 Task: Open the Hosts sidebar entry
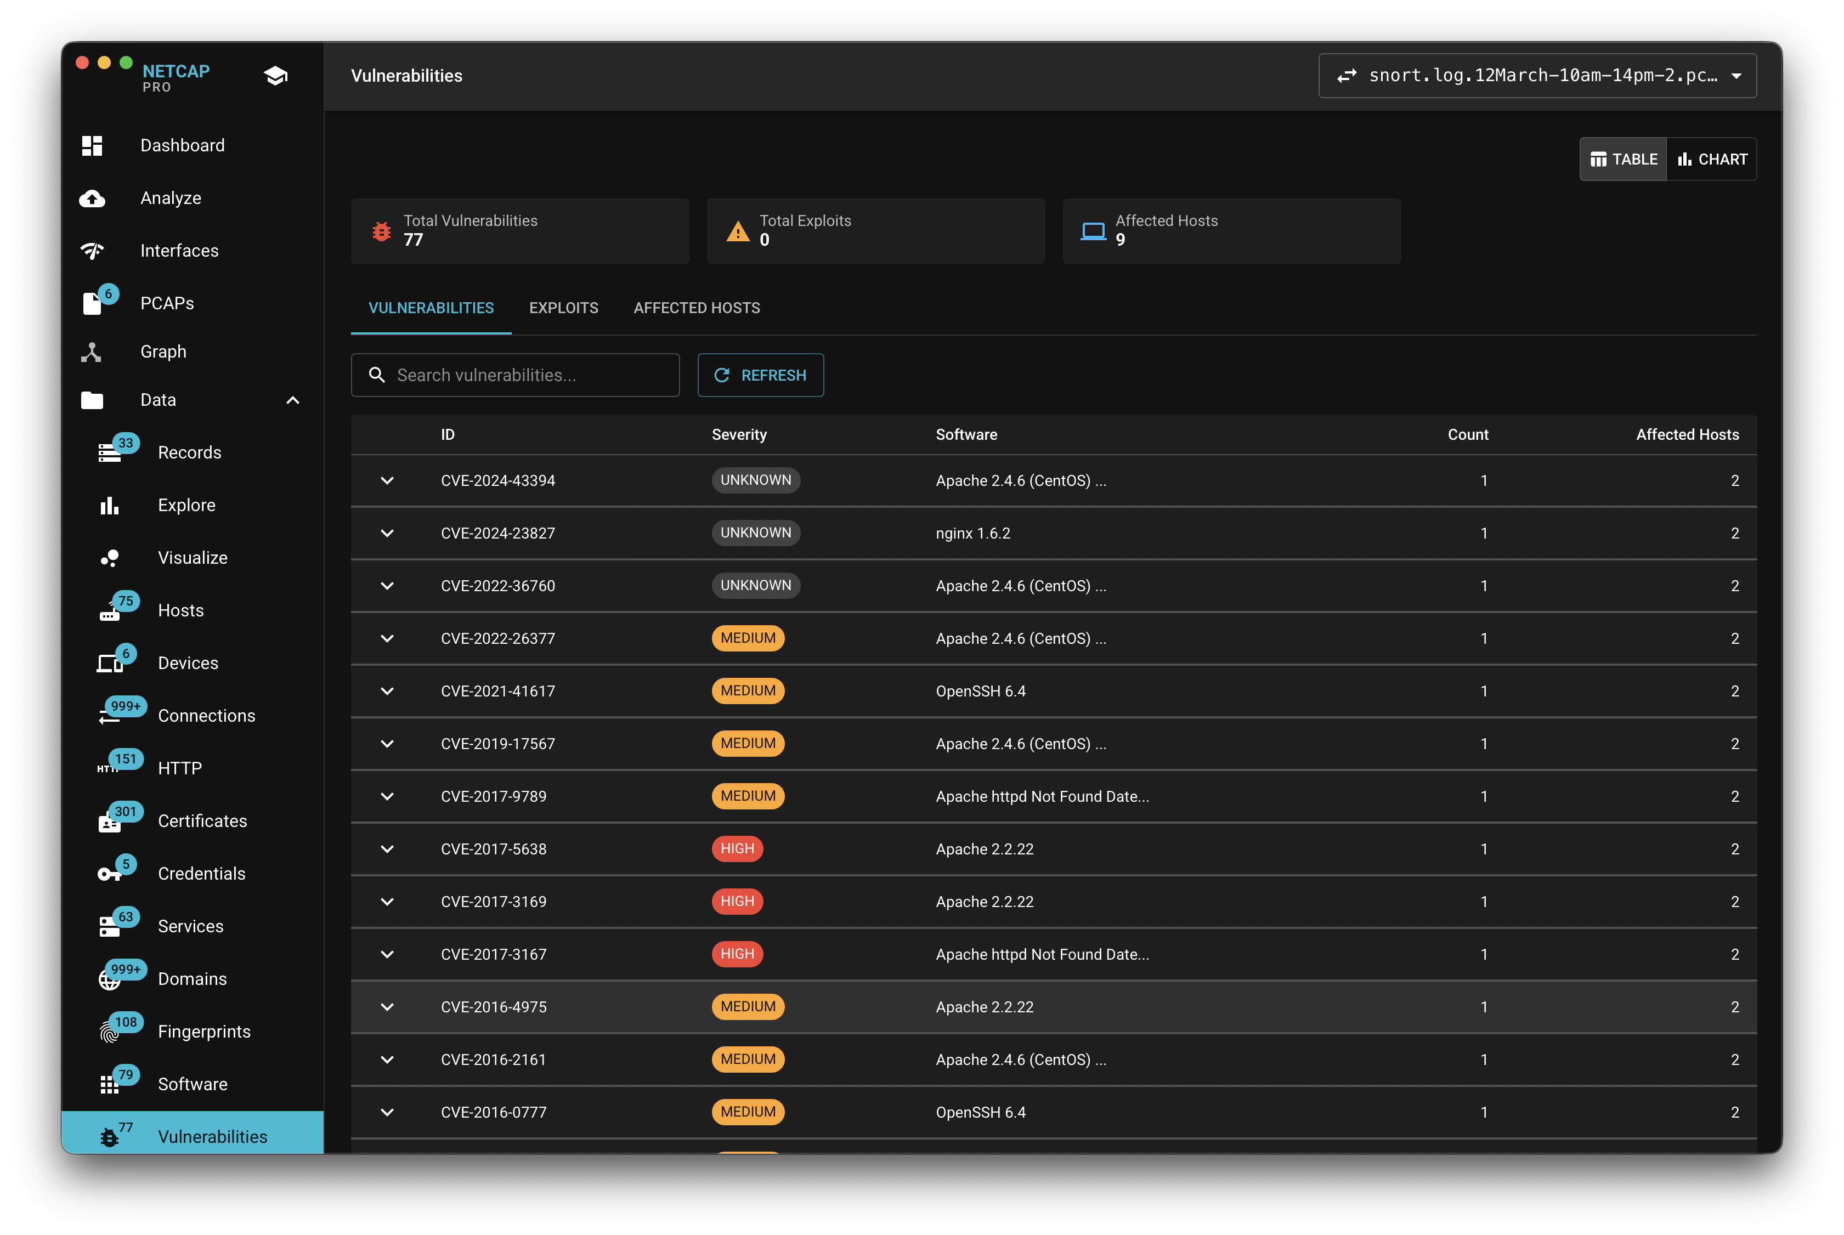tap(193, 611)
